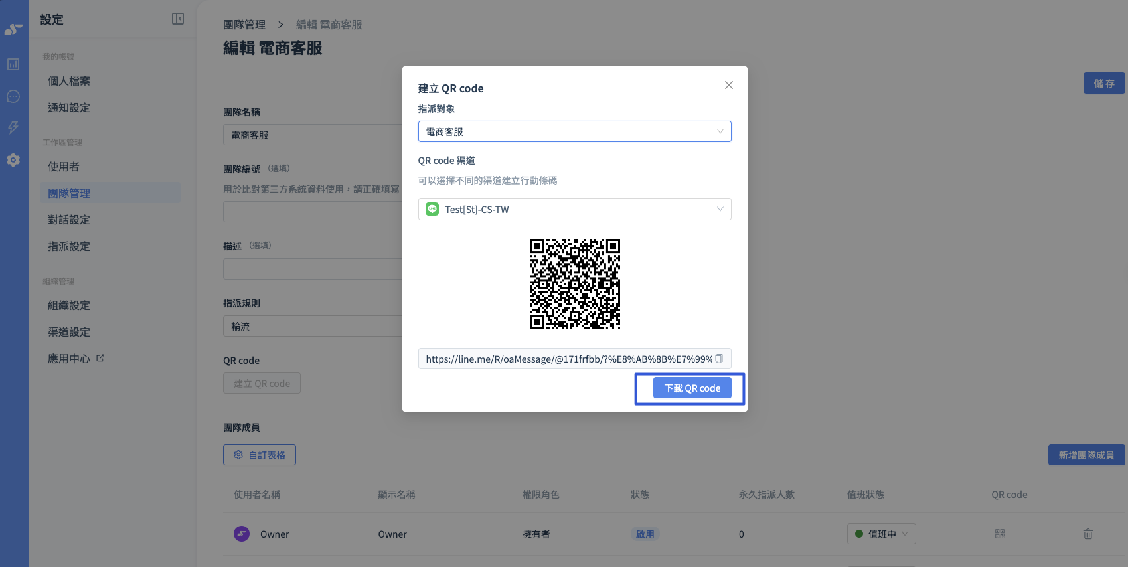The image size is (1128, 567).
Task: Click the 擁有者 role cell
Action: pyautogui.click(x=536, y=534)
